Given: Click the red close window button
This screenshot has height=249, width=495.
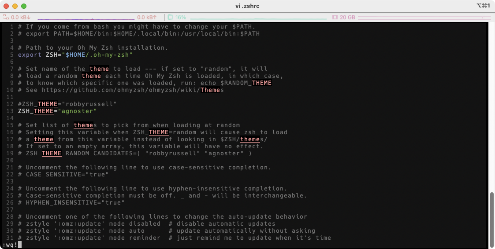Looking at the screenshot, I should pos(6,6).
